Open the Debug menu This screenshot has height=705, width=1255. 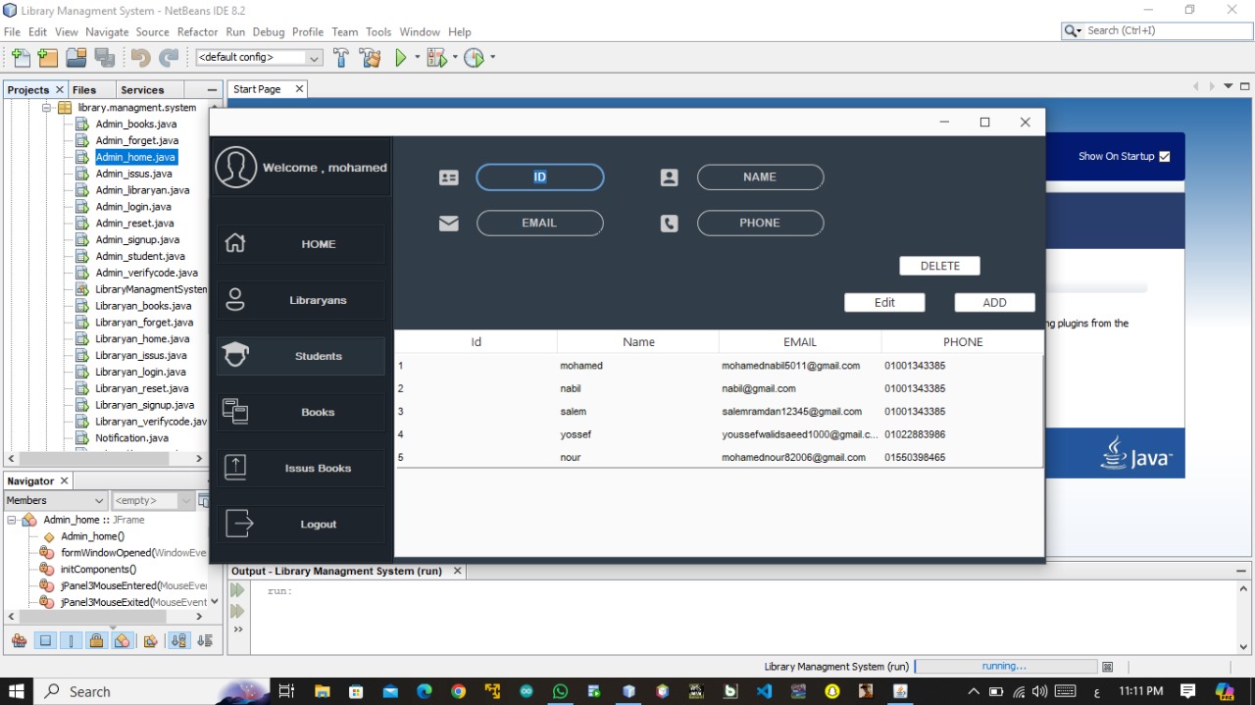point(269,31)
